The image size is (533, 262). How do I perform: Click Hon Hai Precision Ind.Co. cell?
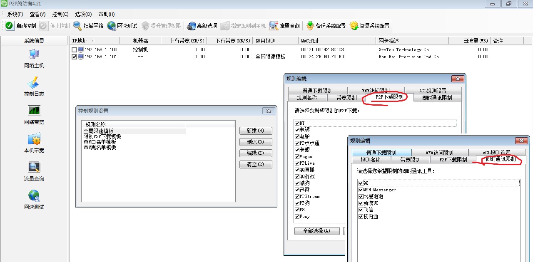coord(409,57)
